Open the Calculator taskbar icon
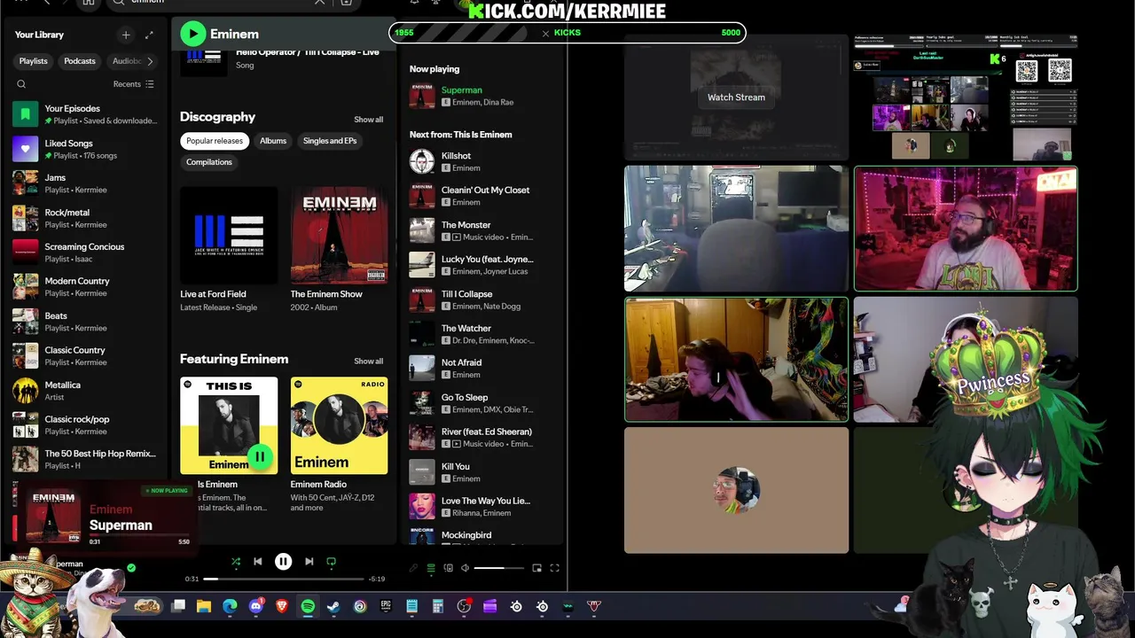Screen dimensions: 1135x638 [x=437, y=606]
